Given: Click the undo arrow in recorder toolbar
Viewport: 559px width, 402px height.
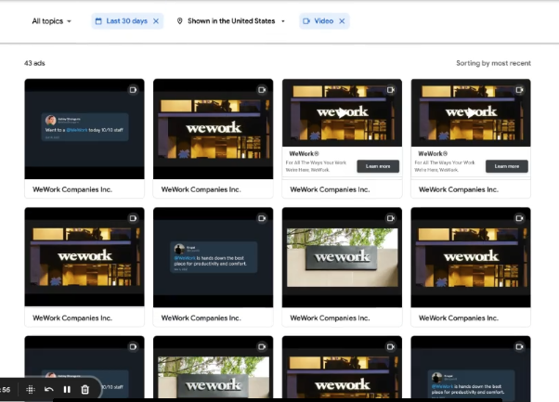Looking at the screenshot, I should click(x=48, y=389).
